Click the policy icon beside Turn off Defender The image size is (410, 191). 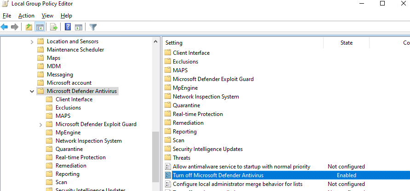tap(167, 175)
